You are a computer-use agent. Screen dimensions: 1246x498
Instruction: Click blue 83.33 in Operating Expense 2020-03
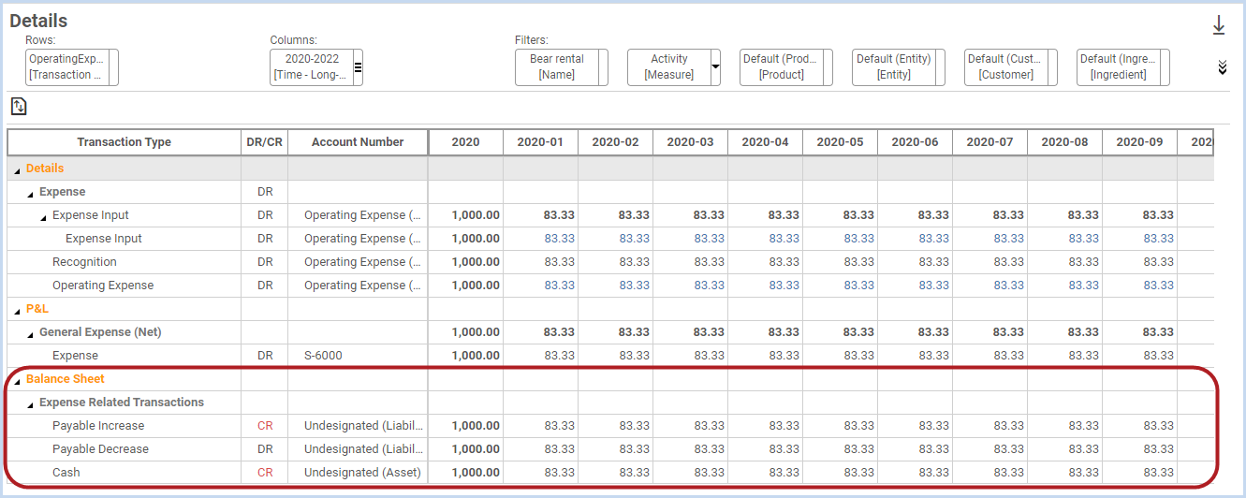709,286
